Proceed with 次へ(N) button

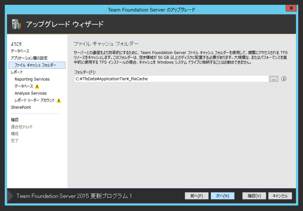(x=222, y=196)
